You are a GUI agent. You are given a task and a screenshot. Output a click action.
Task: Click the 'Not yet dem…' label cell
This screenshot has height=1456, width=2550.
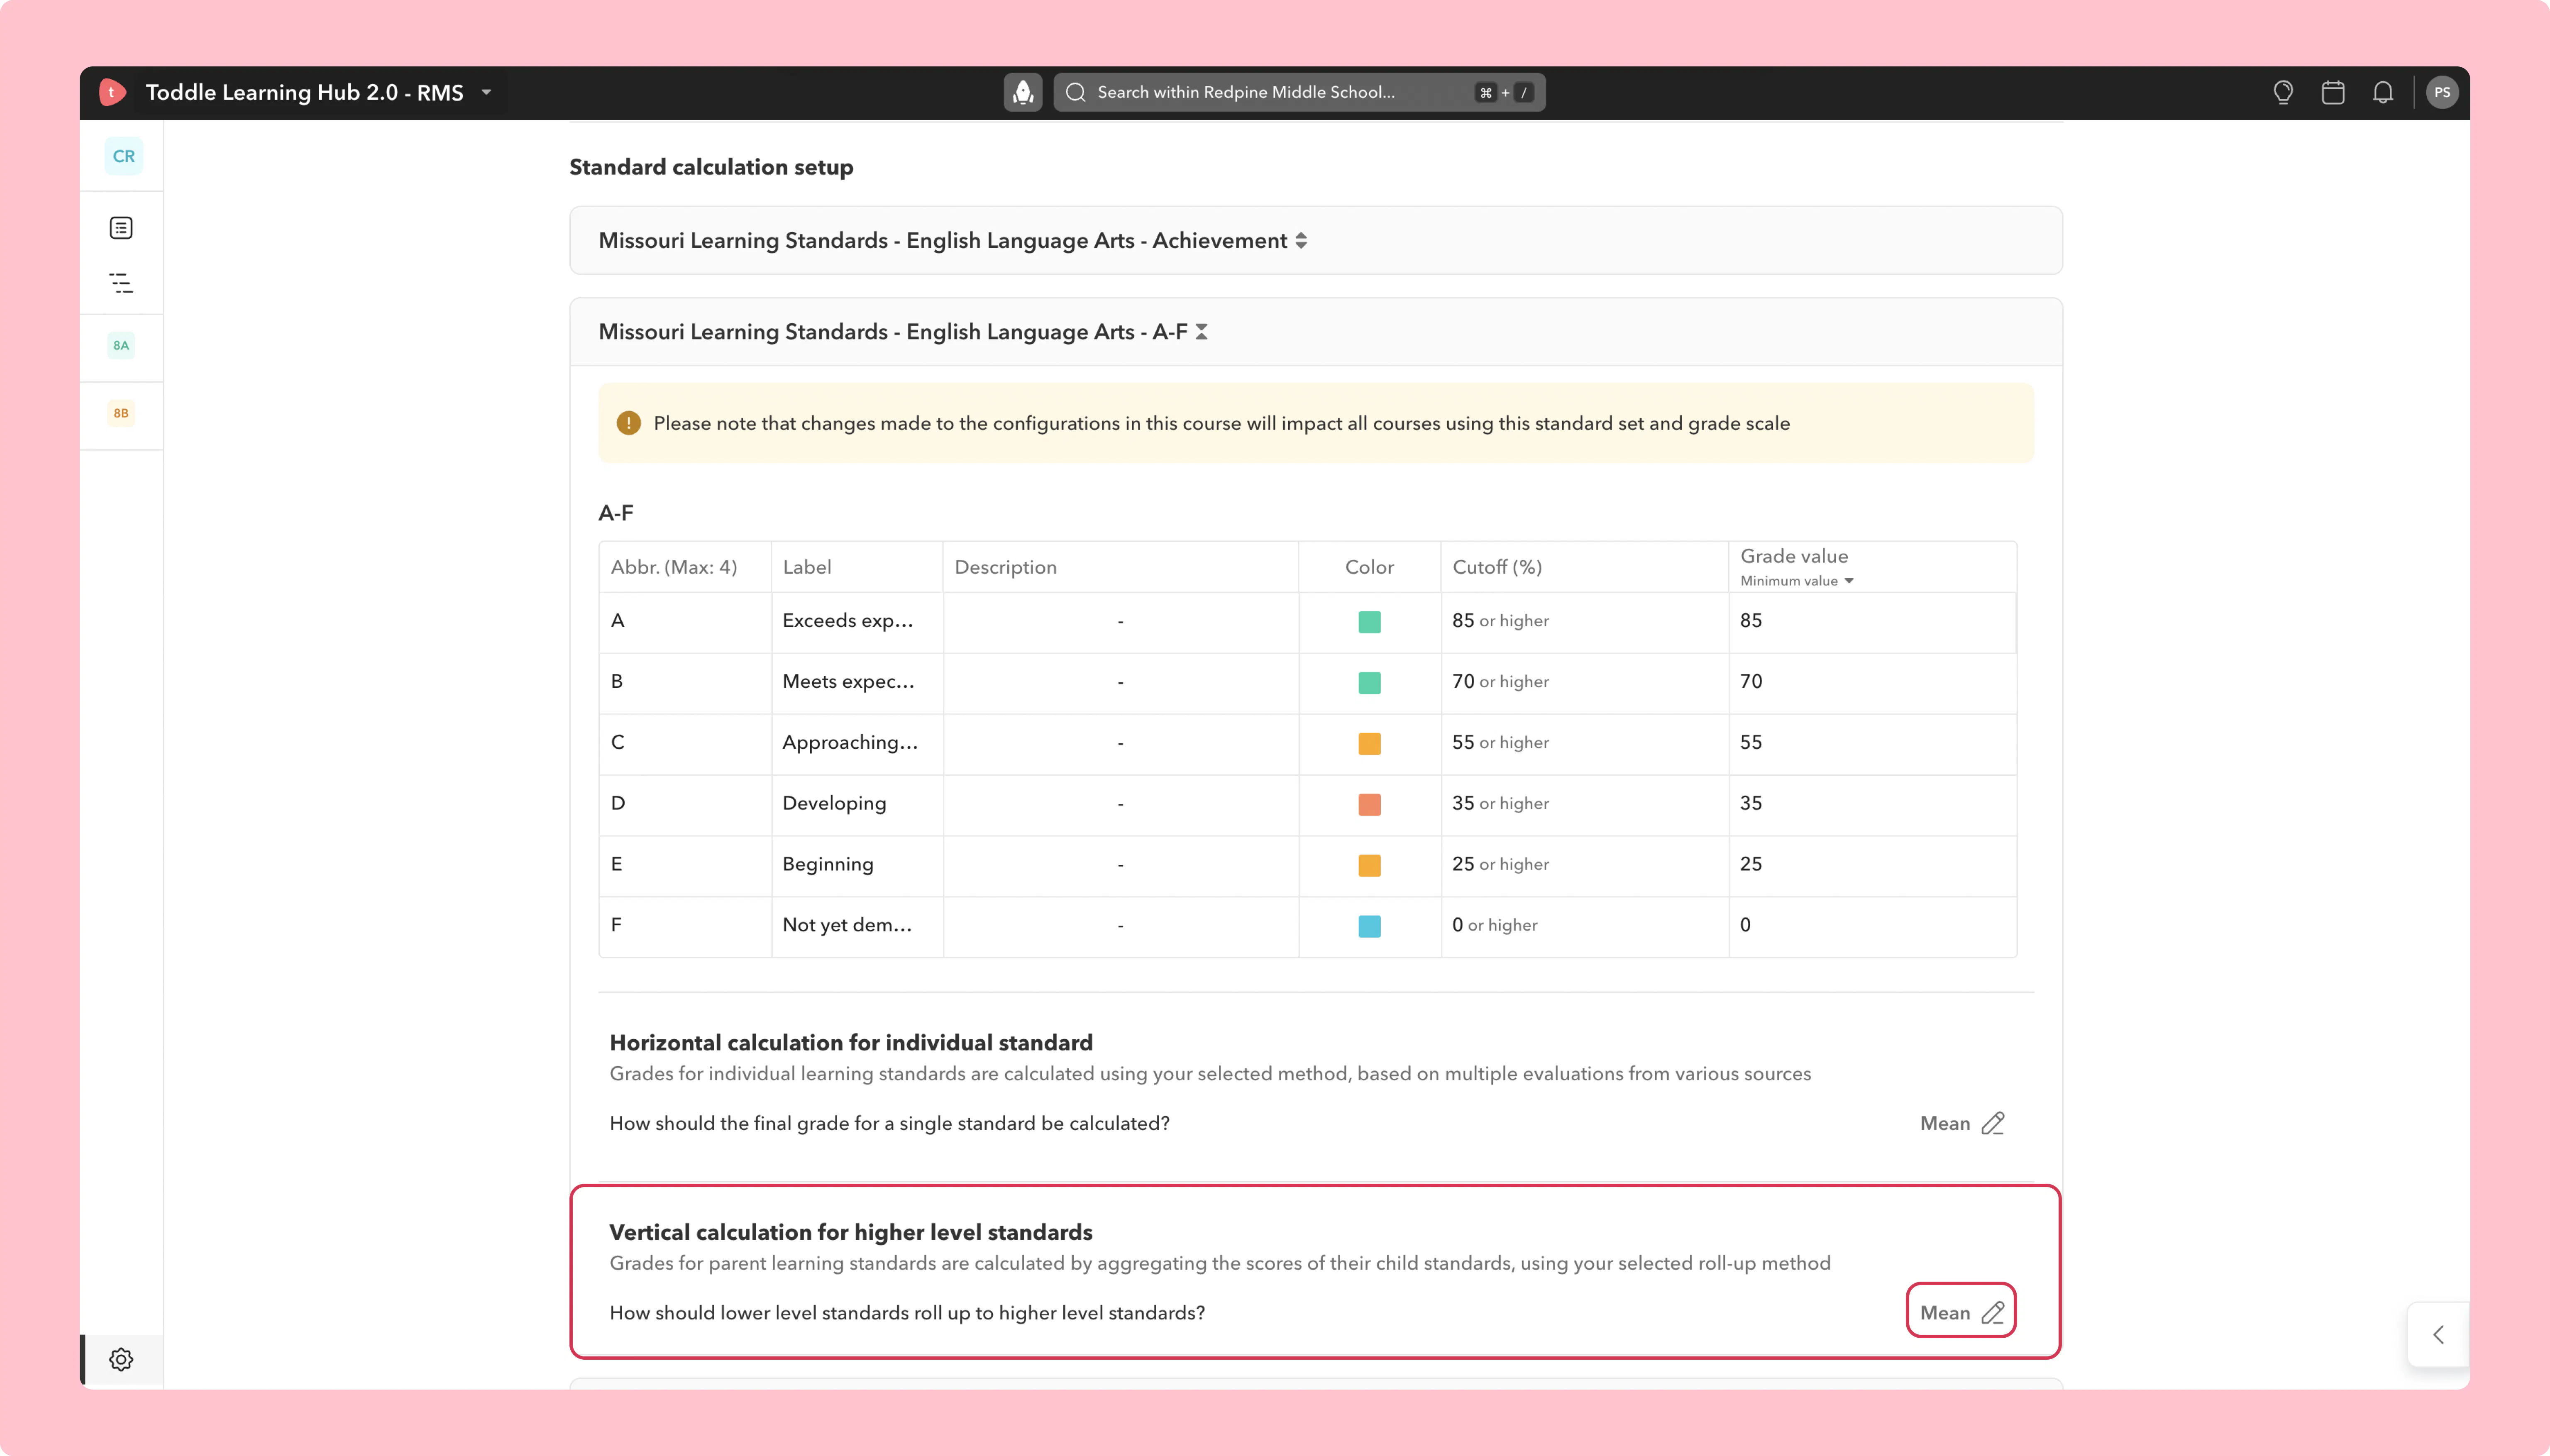(857, 926)
